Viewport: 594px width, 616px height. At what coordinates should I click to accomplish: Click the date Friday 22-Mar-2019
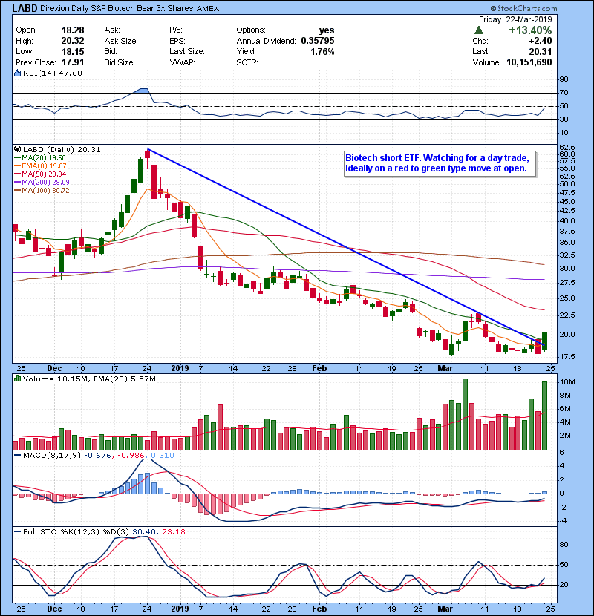pos(515,19)
